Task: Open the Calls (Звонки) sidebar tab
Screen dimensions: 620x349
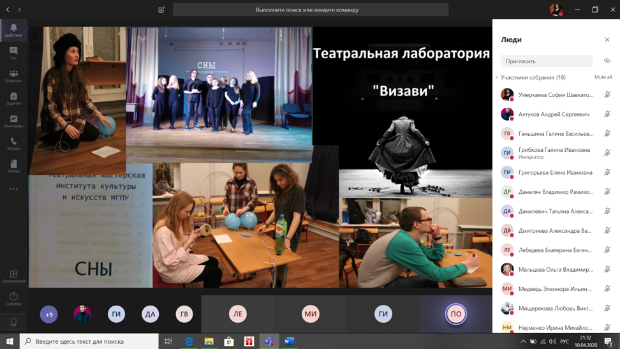Action: point(13,144)
